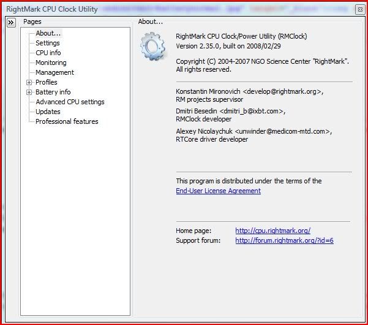Screen dimensions: 368x325
Task: Click the Version 2.35.0 build text
Action: pos(228,46)
